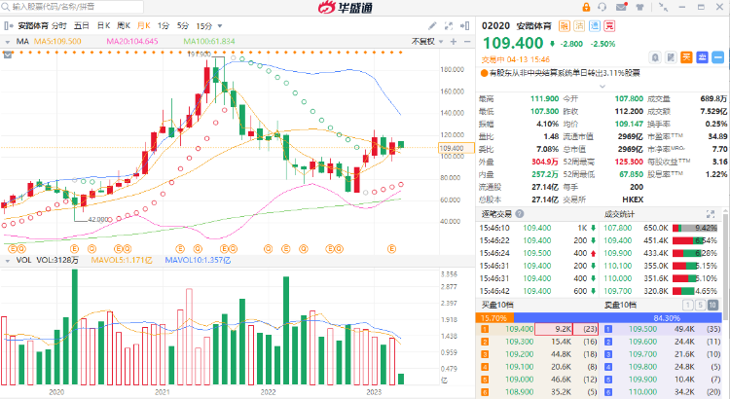Click the envelope marker on chart
The image size is (730, 399).
coord(8,54)
